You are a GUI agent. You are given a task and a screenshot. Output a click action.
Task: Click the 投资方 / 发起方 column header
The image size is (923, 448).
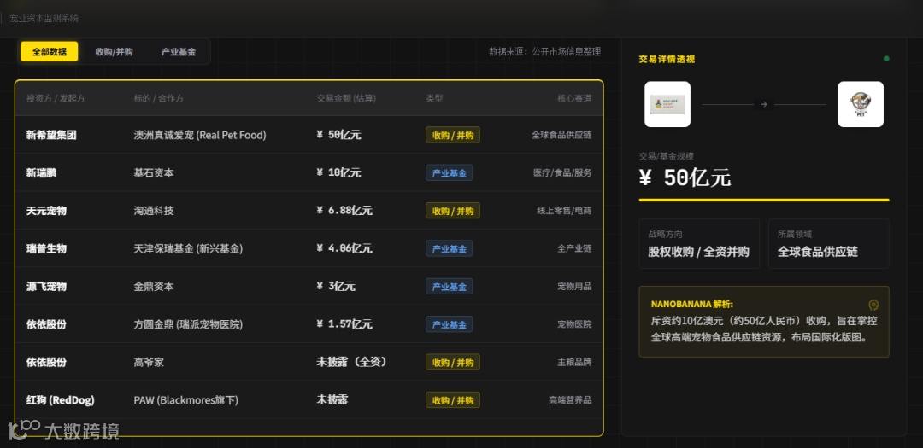pos(56,98)
